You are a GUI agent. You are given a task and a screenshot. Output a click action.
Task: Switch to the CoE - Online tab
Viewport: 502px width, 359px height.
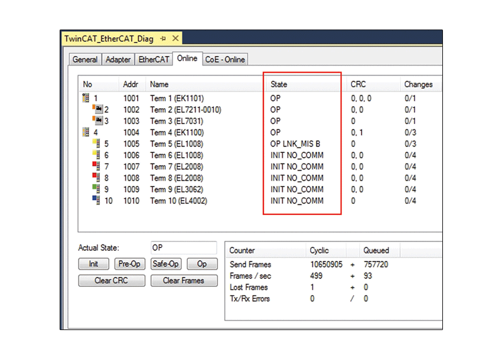[x=225, y=60]
